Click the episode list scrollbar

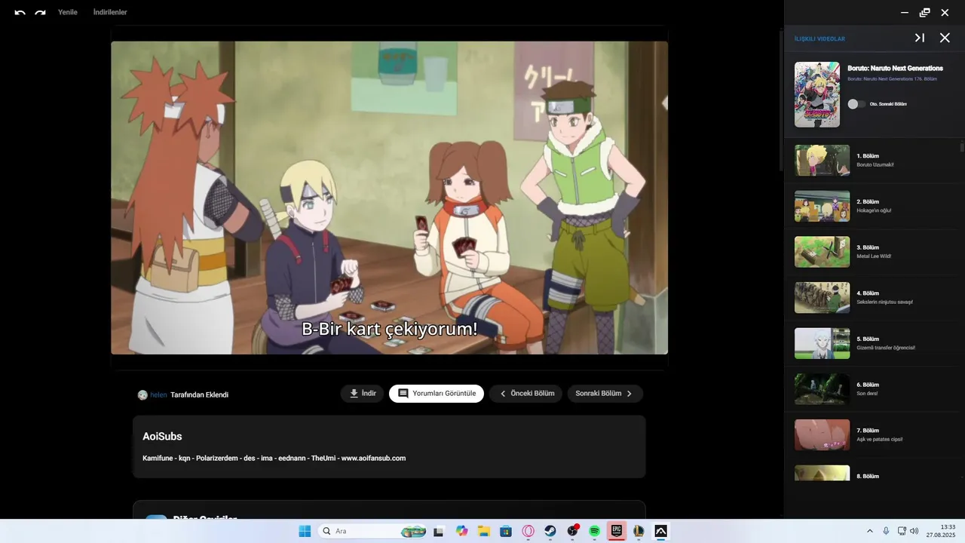click(x=962, y=147)
